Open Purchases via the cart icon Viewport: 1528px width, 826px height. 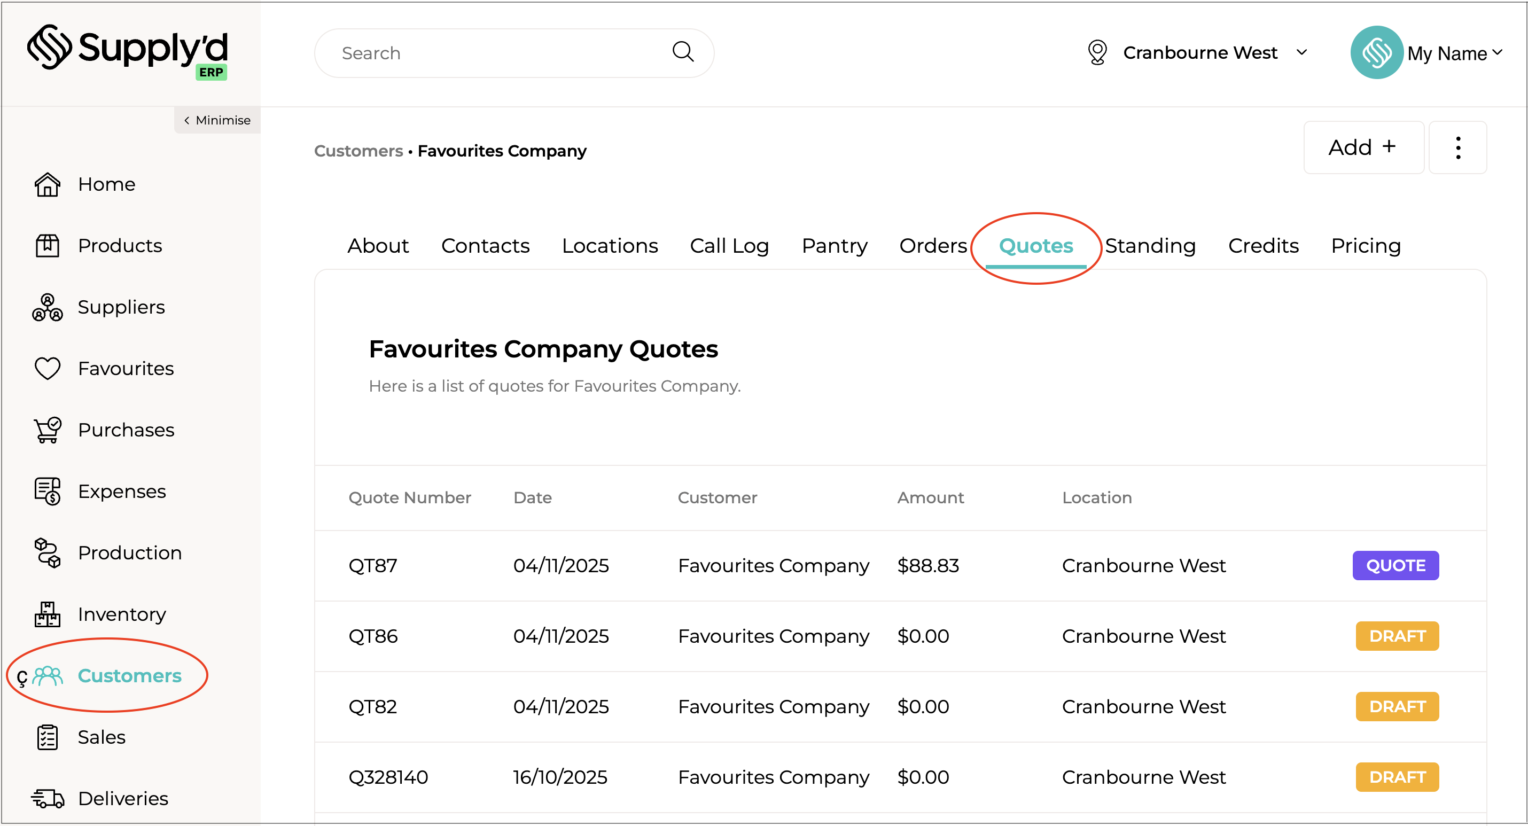click(x=47, y=430)
